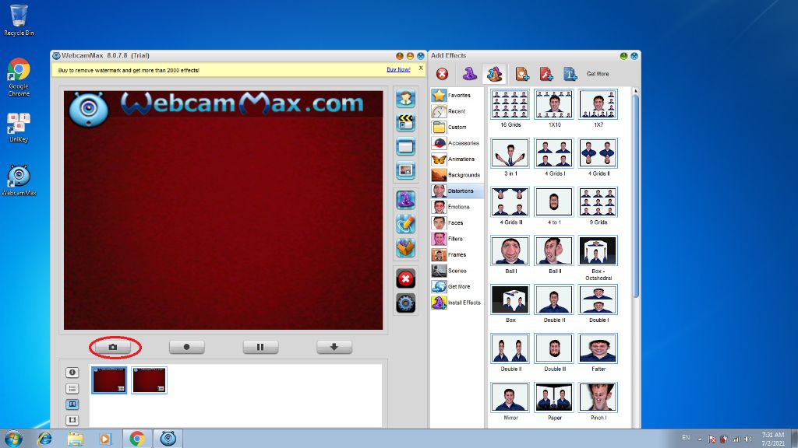This screenshot has height=448, width=798.
Task: Open Windows Start menu
Action: click(12, 439)
